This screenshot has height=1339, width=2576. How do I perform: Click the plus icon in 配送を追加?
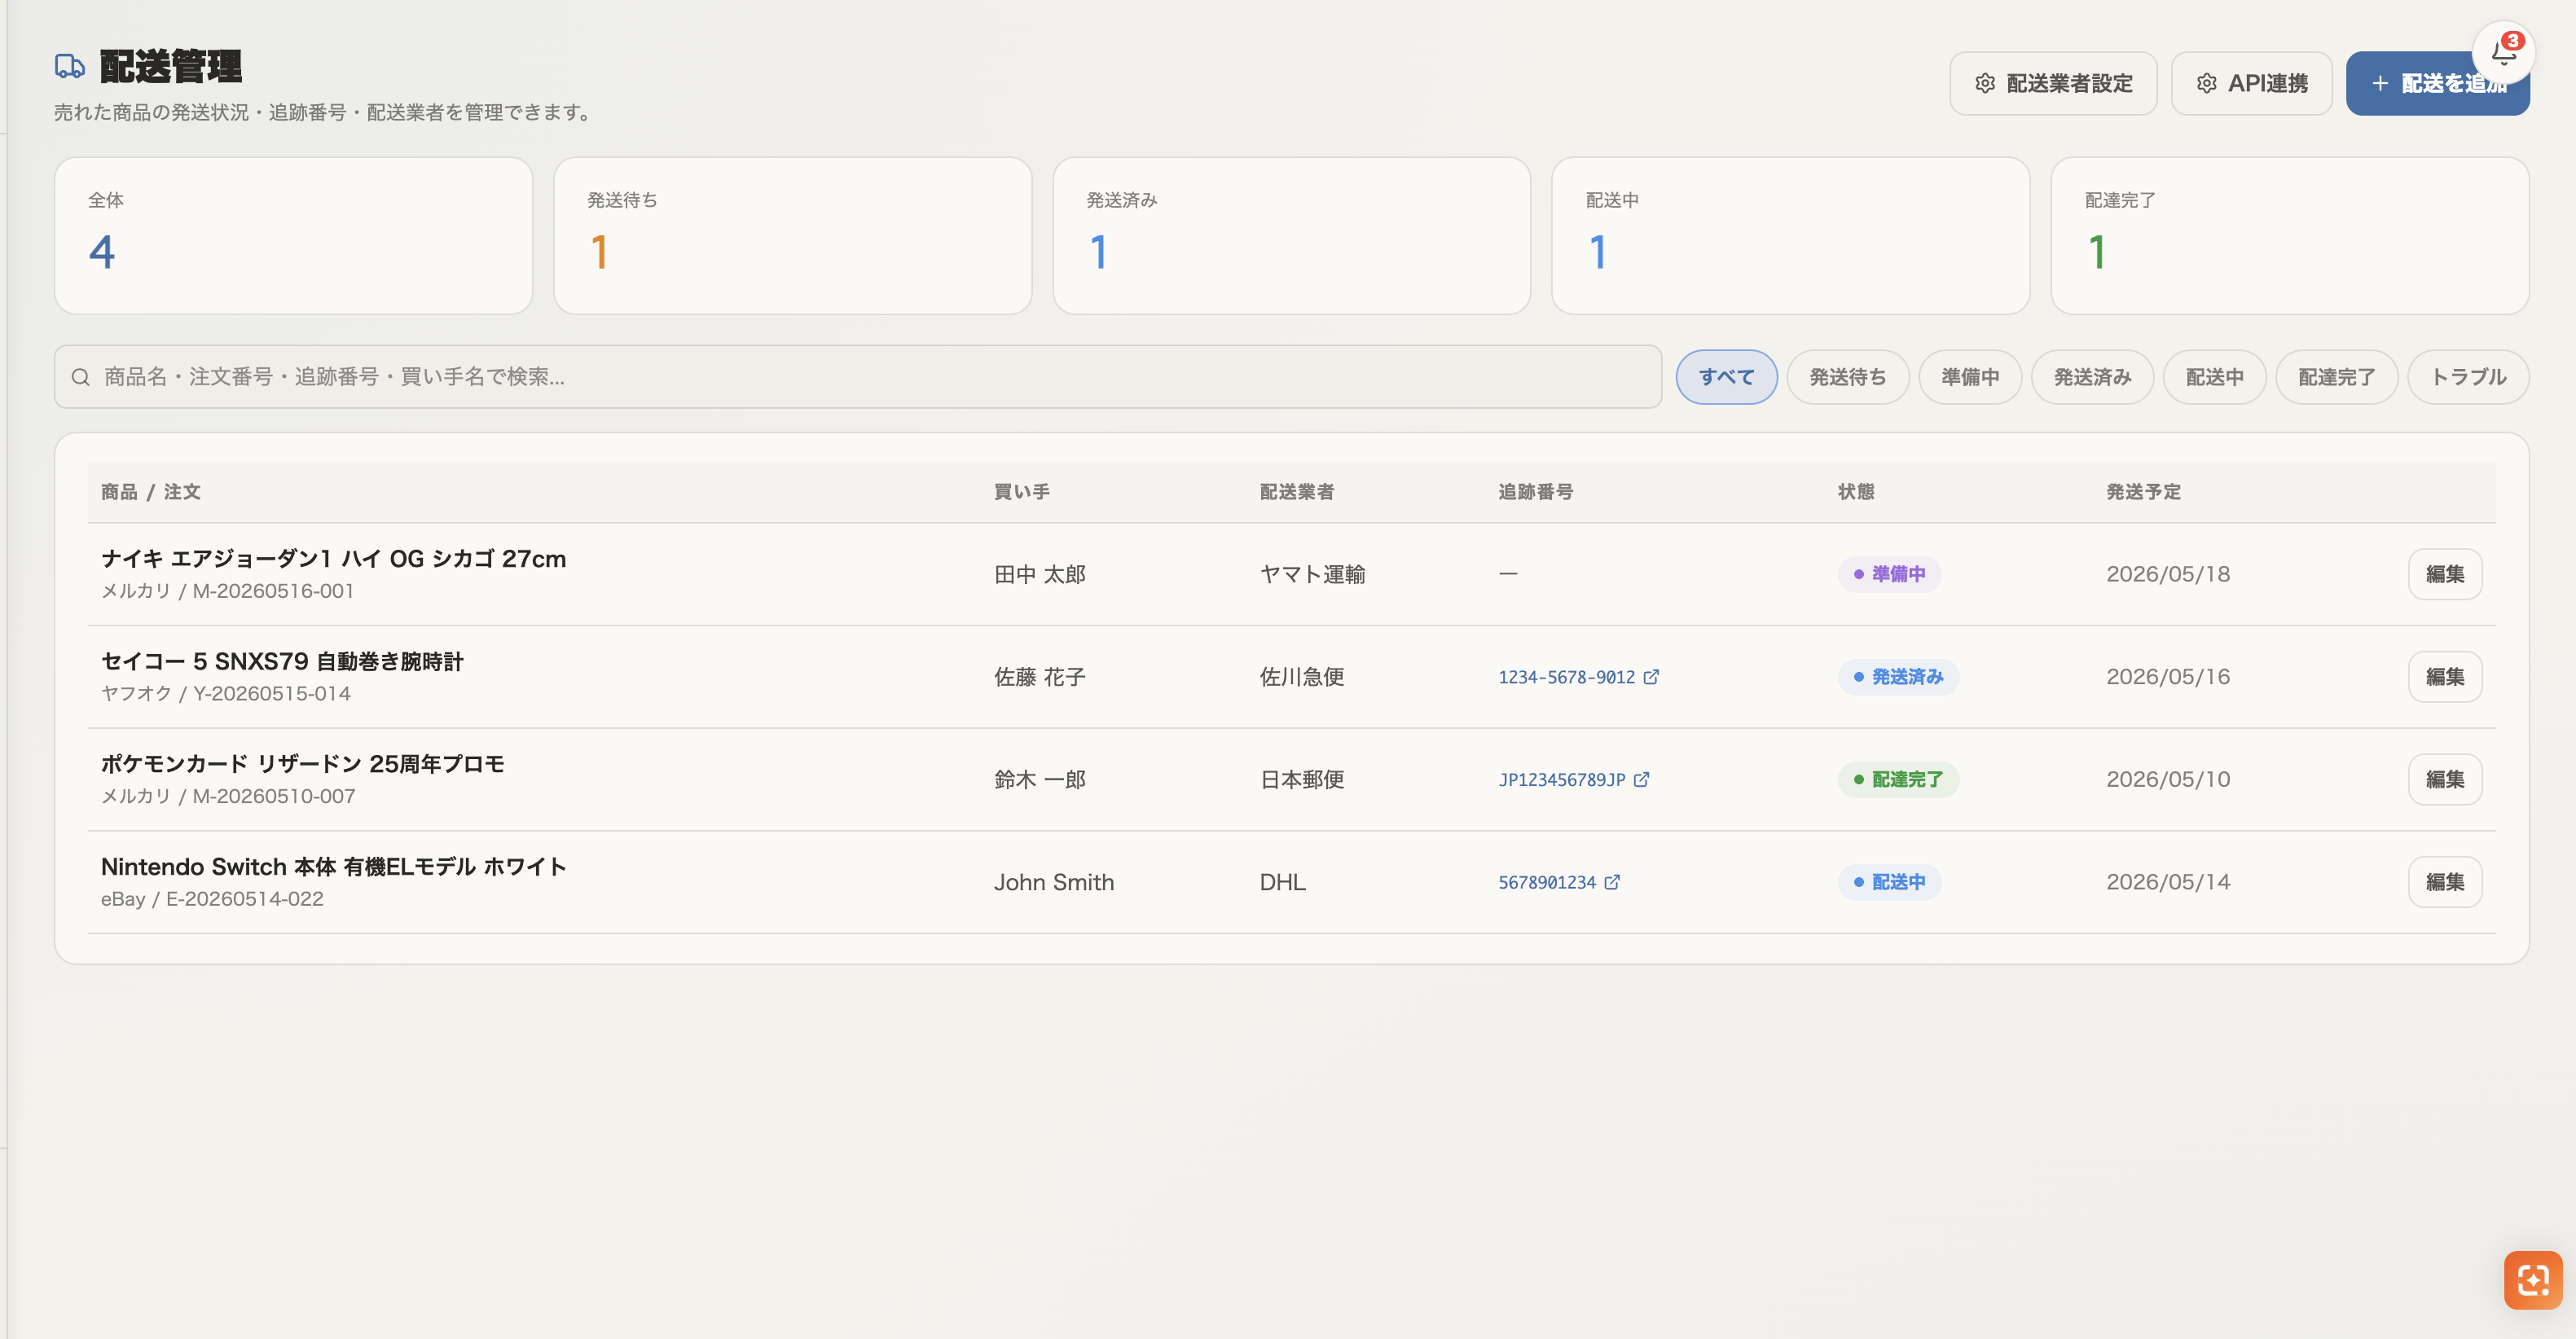[x=2380, y=84]
